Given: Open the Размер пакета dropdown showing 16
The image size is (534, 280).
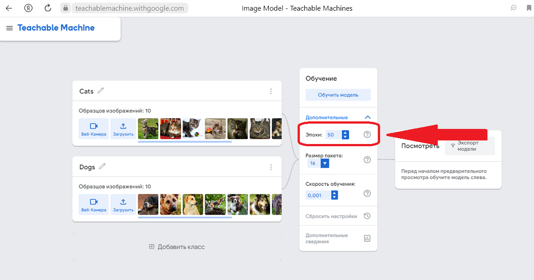Looking at the screenshot, I should 318,164.
